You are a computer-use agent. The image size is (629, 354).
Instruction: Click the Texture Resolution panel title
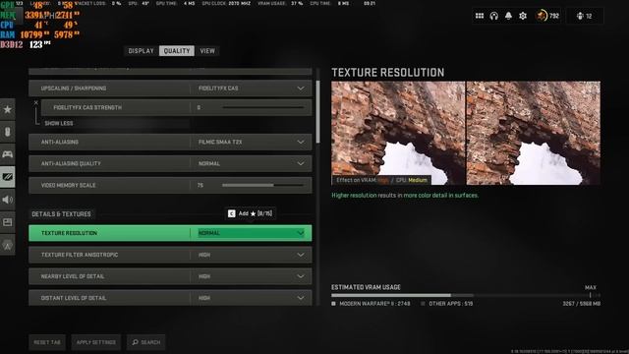(x=388, y=73)
